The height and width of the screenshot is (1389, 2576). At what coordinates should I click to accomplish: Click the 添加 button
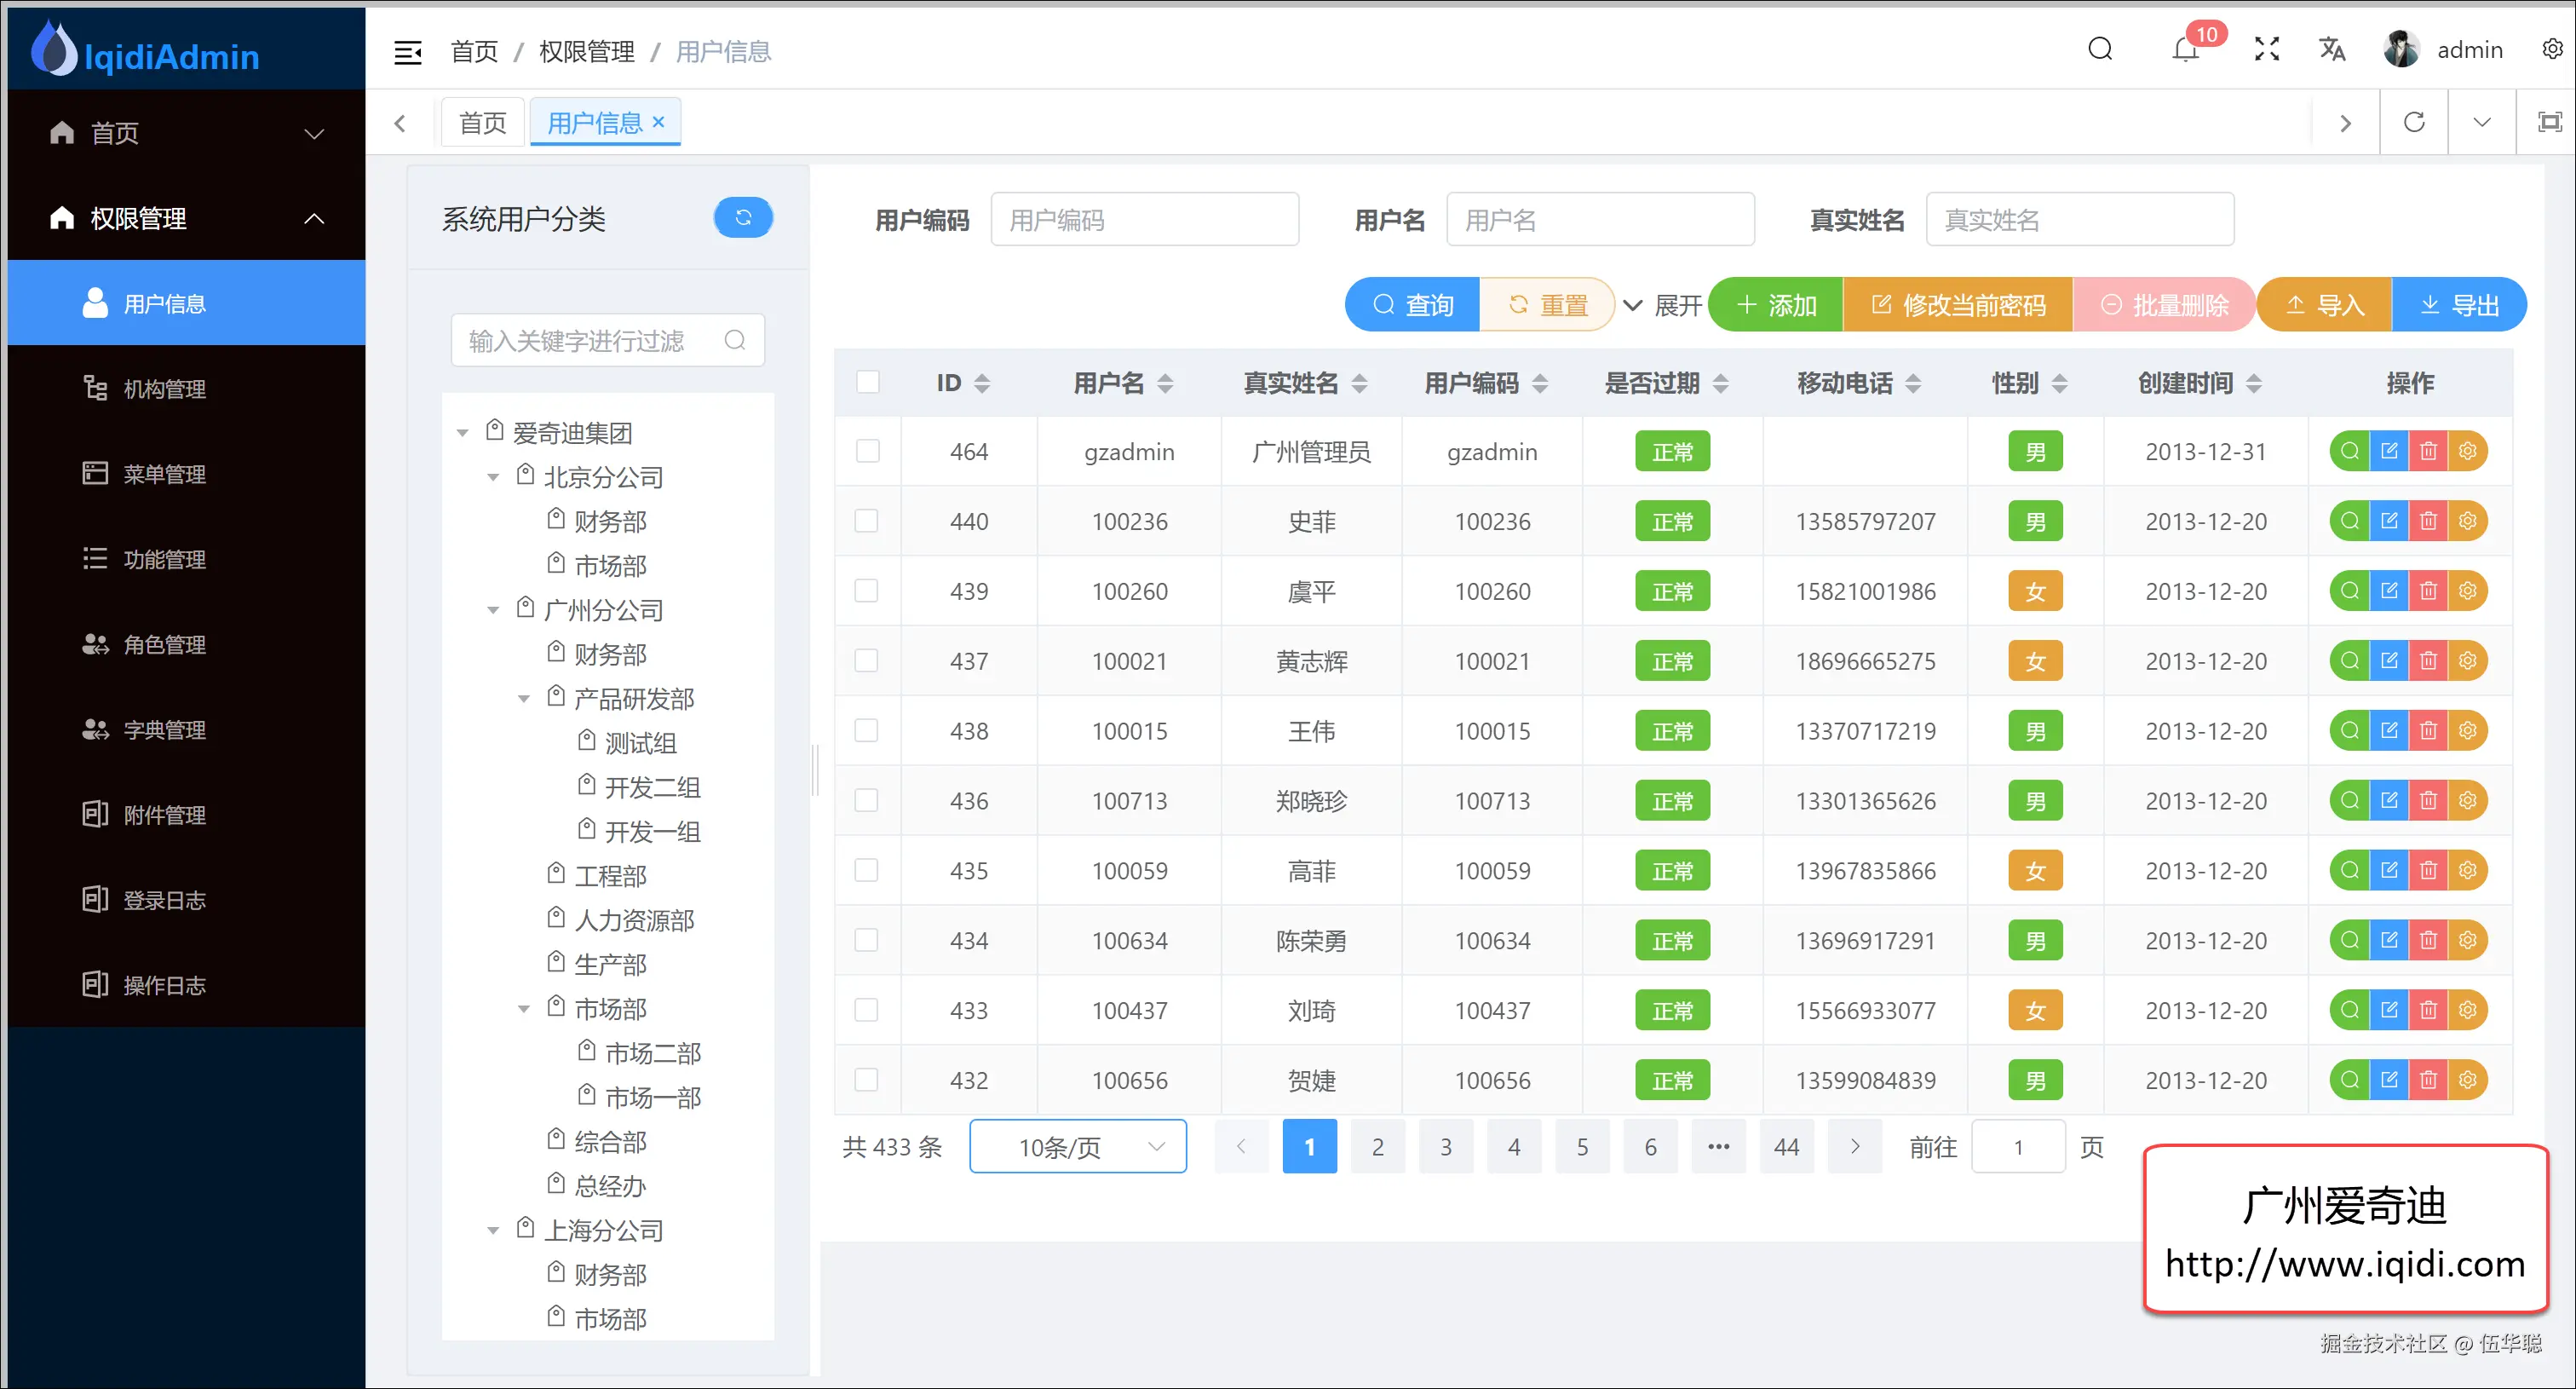pyautogui.click(x=1776, y=305)
